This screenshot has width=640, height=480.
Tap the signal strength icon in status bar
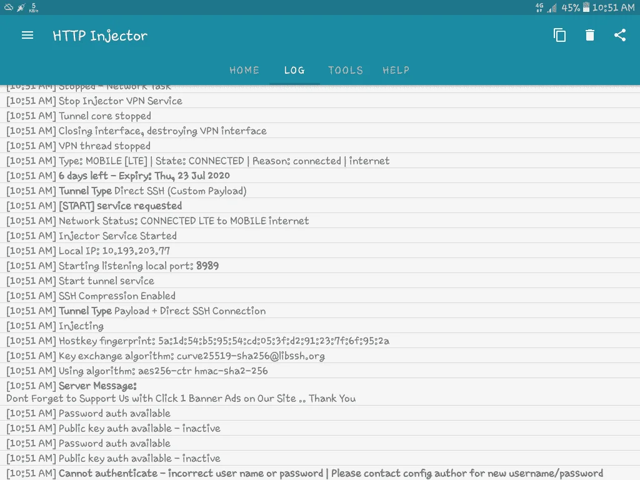pos(552,7)
